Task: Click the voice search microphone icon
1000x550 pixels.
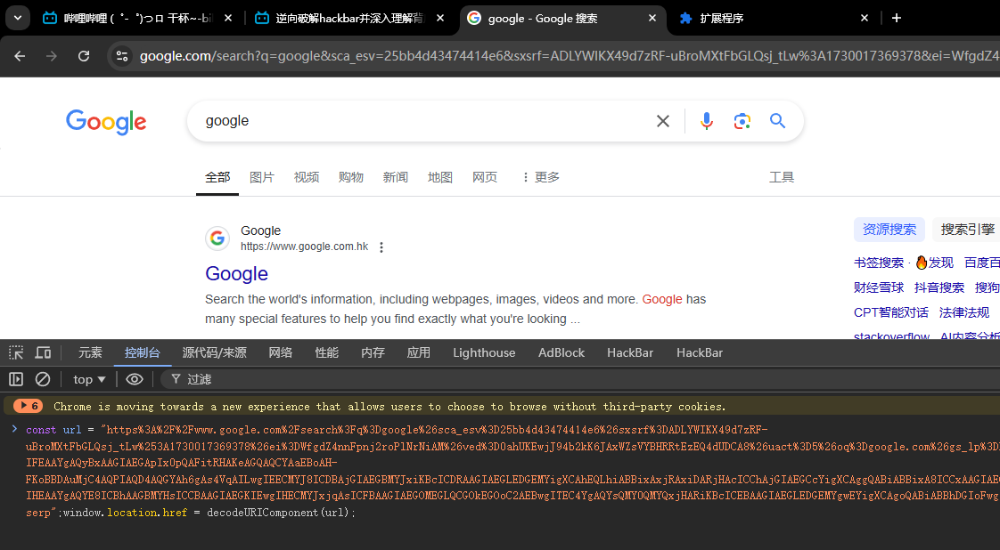Action: tap(707, 121)
